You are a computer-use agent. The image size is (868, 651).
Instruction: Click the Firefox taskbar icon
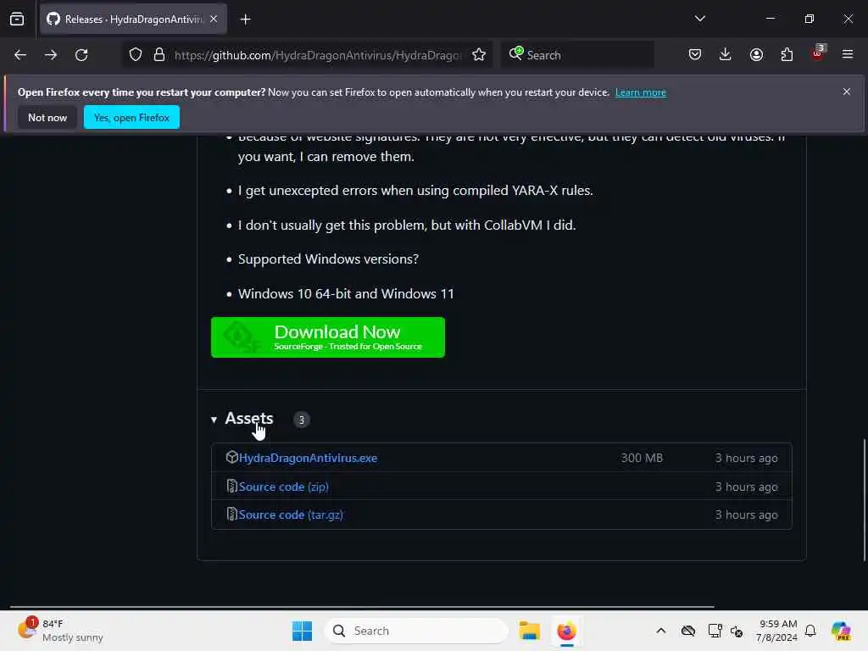[566, 631]
